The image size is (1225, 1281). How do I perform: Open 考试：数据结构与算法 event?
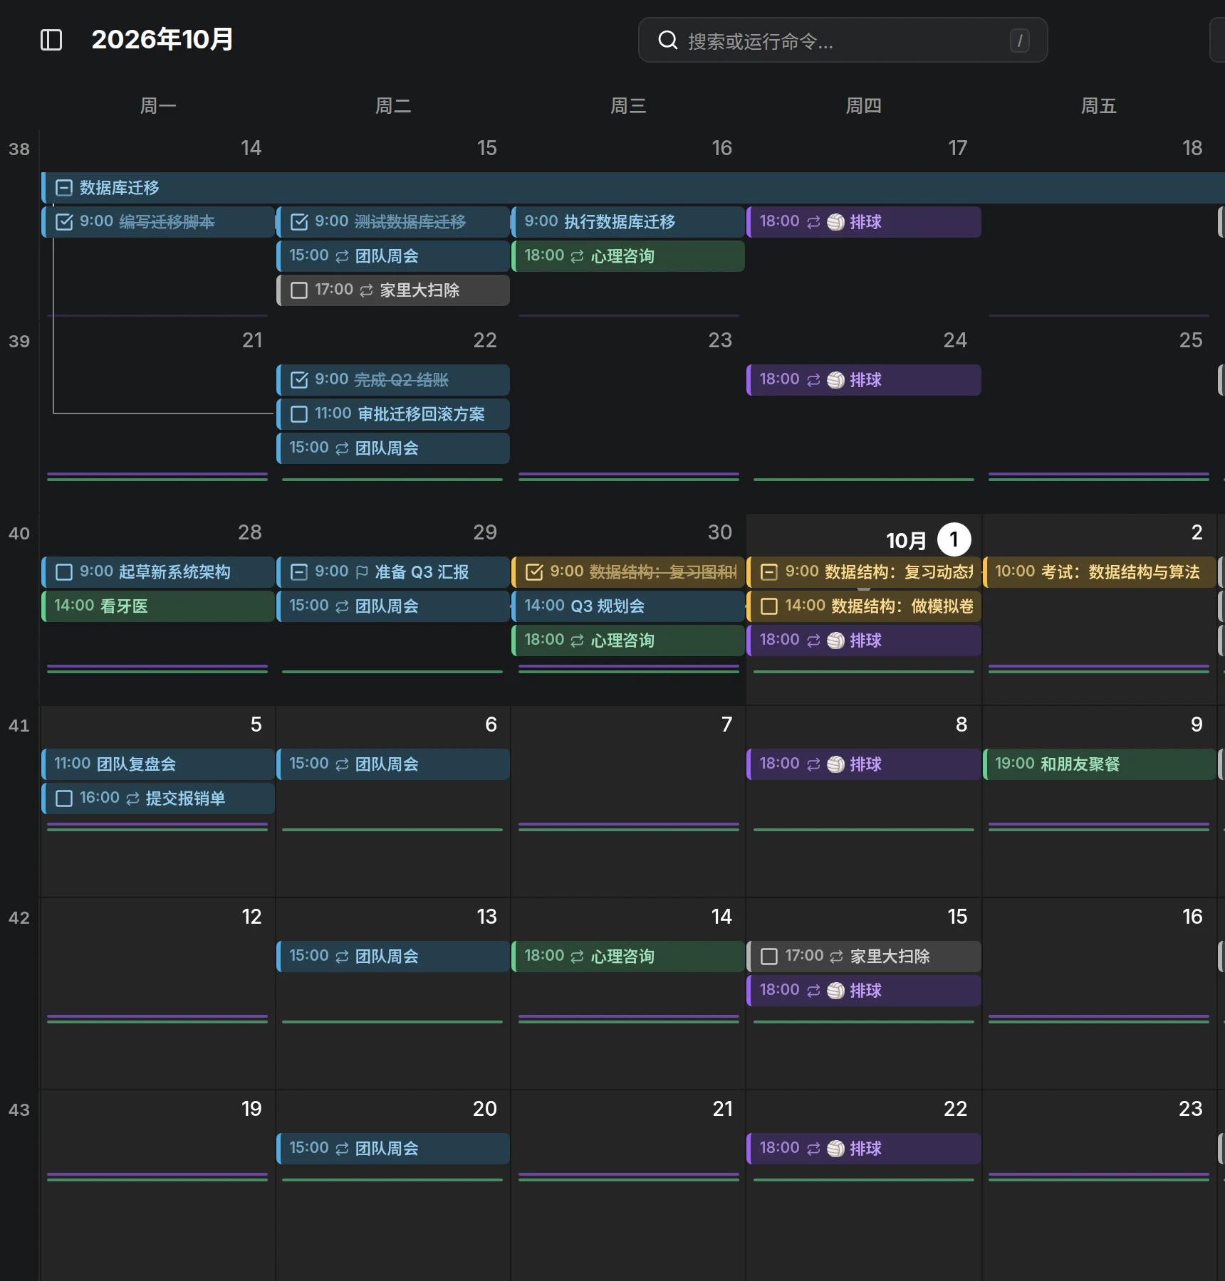click(x=1100, y=572)
